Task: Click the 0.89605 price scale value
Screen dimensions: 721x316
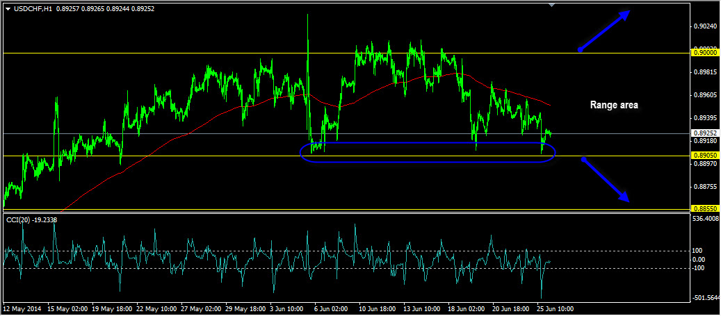Action: [706, 95]
